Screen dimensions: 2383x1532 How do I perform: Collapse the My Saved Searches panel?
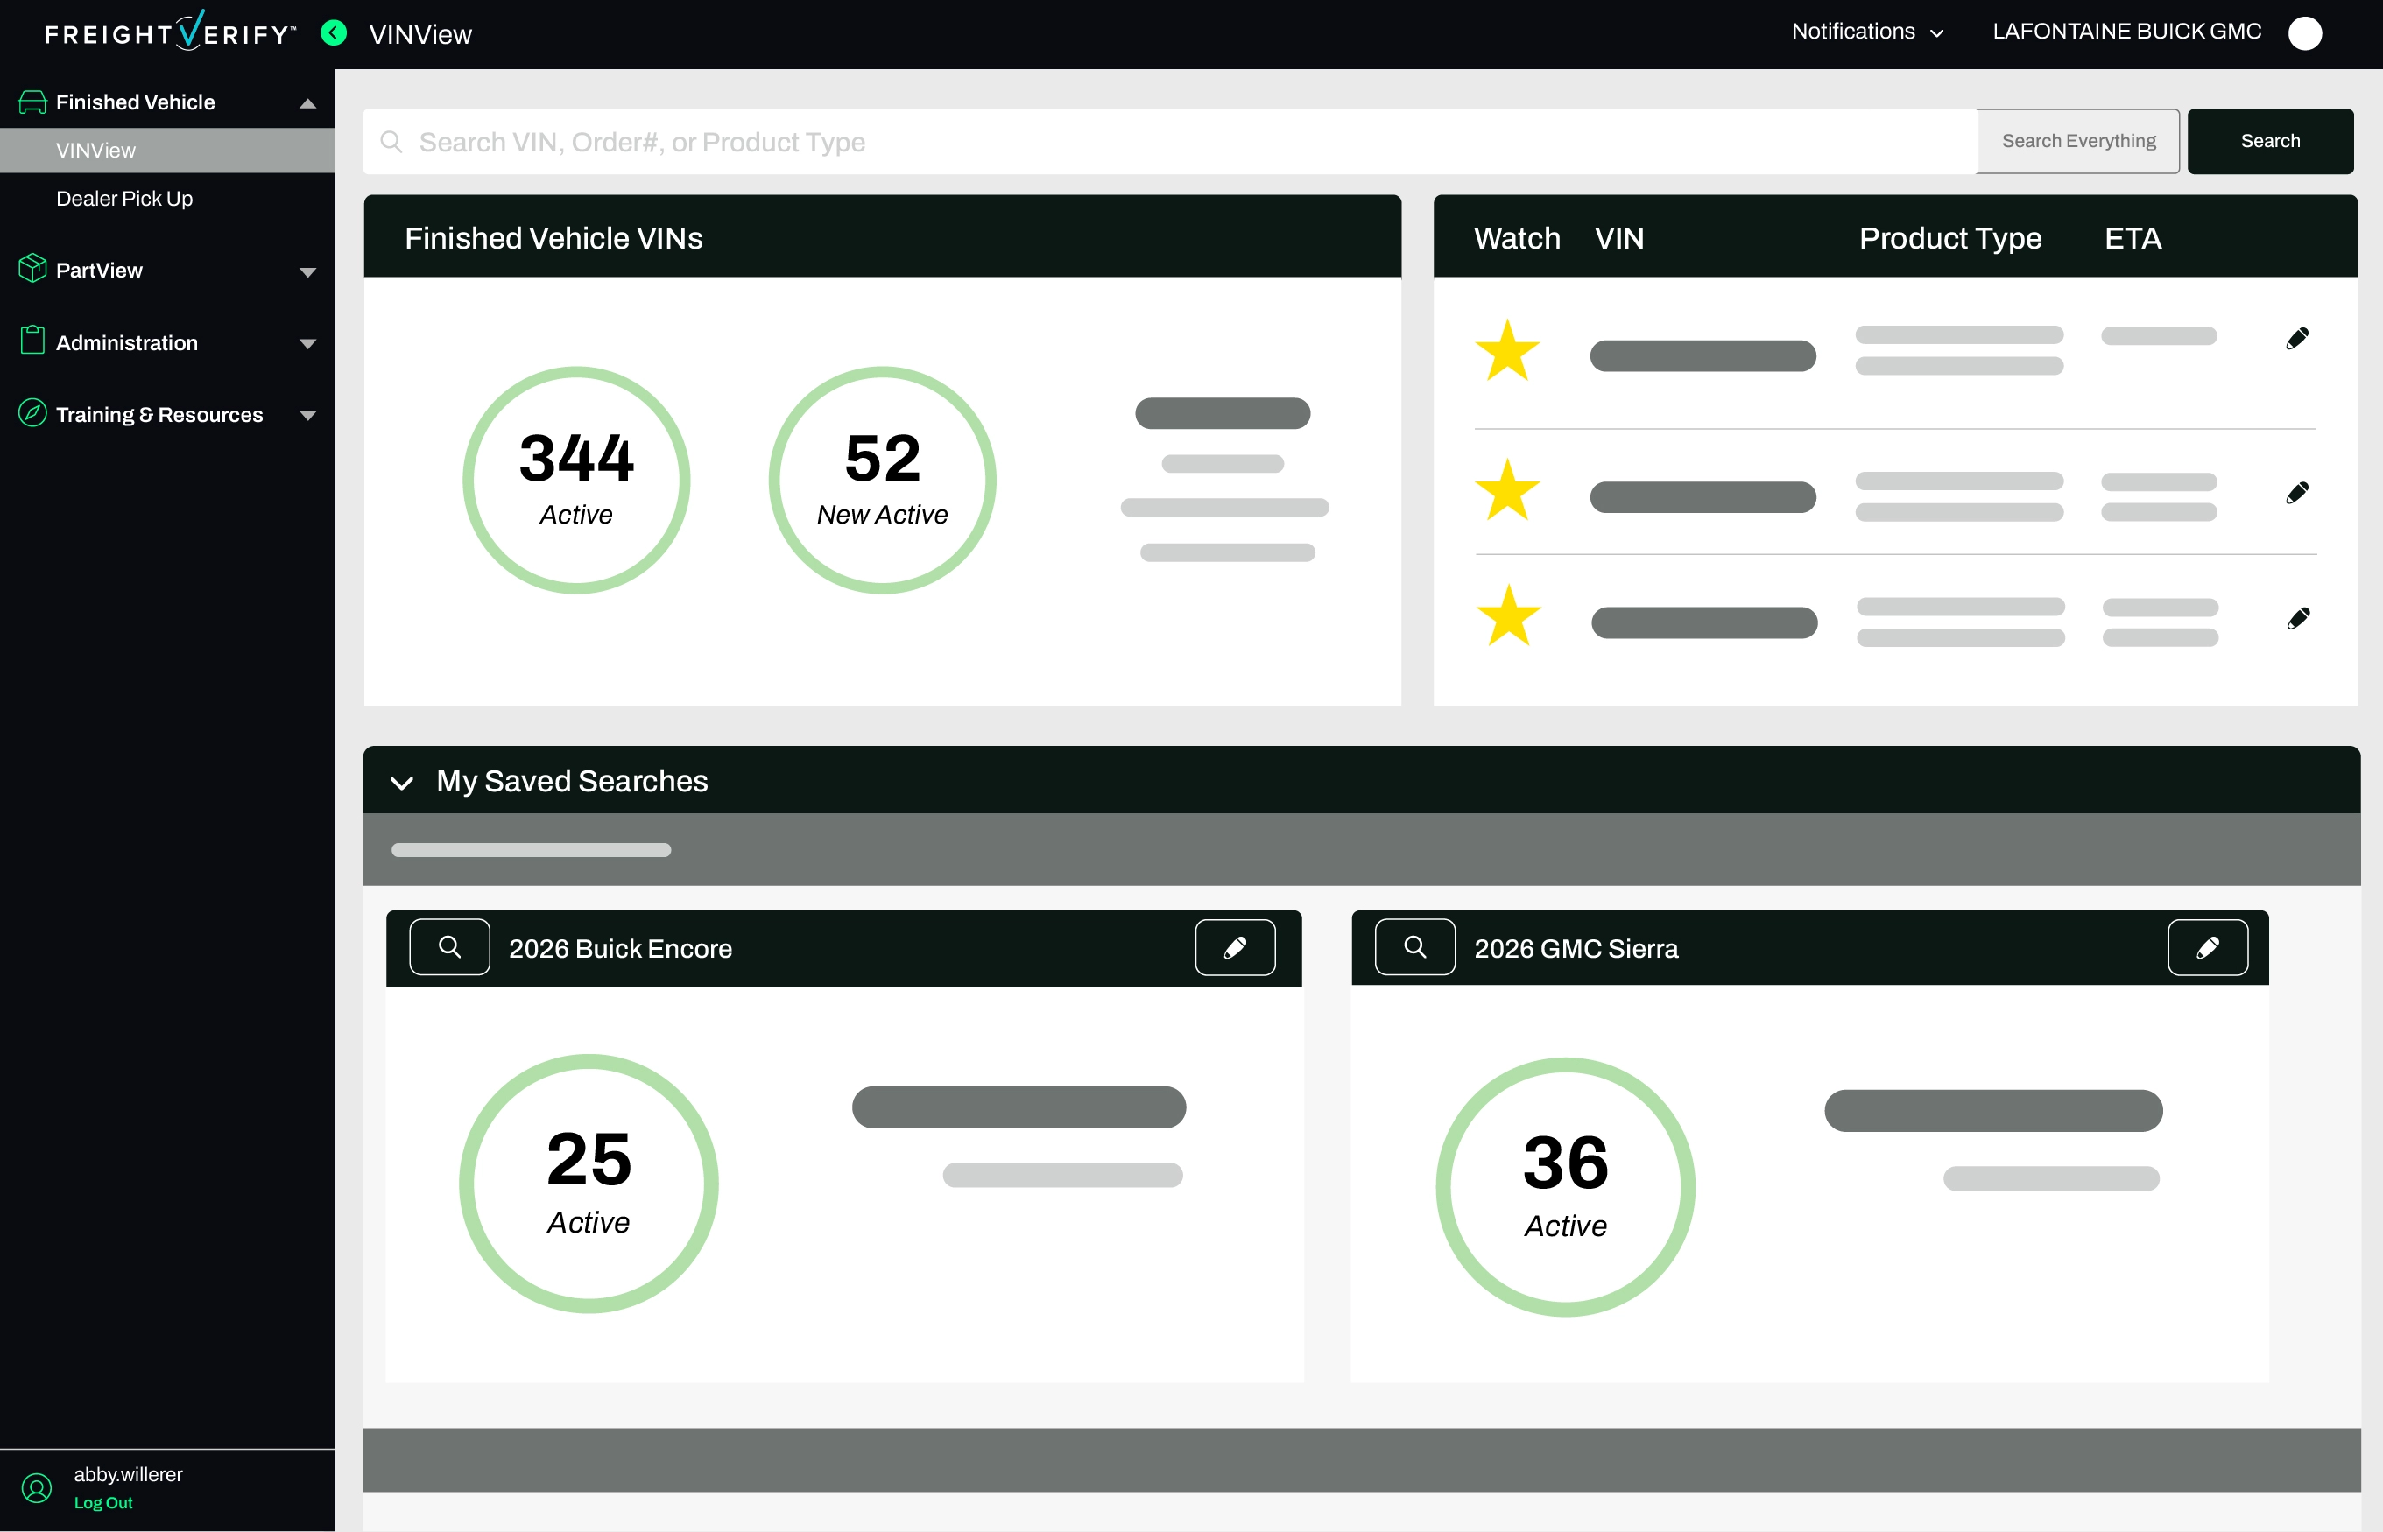(402, 783)
